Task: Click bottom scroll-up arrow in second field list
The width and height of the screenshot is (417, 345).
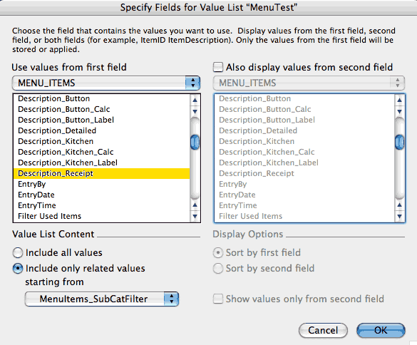Action: (x=399, y=205)
